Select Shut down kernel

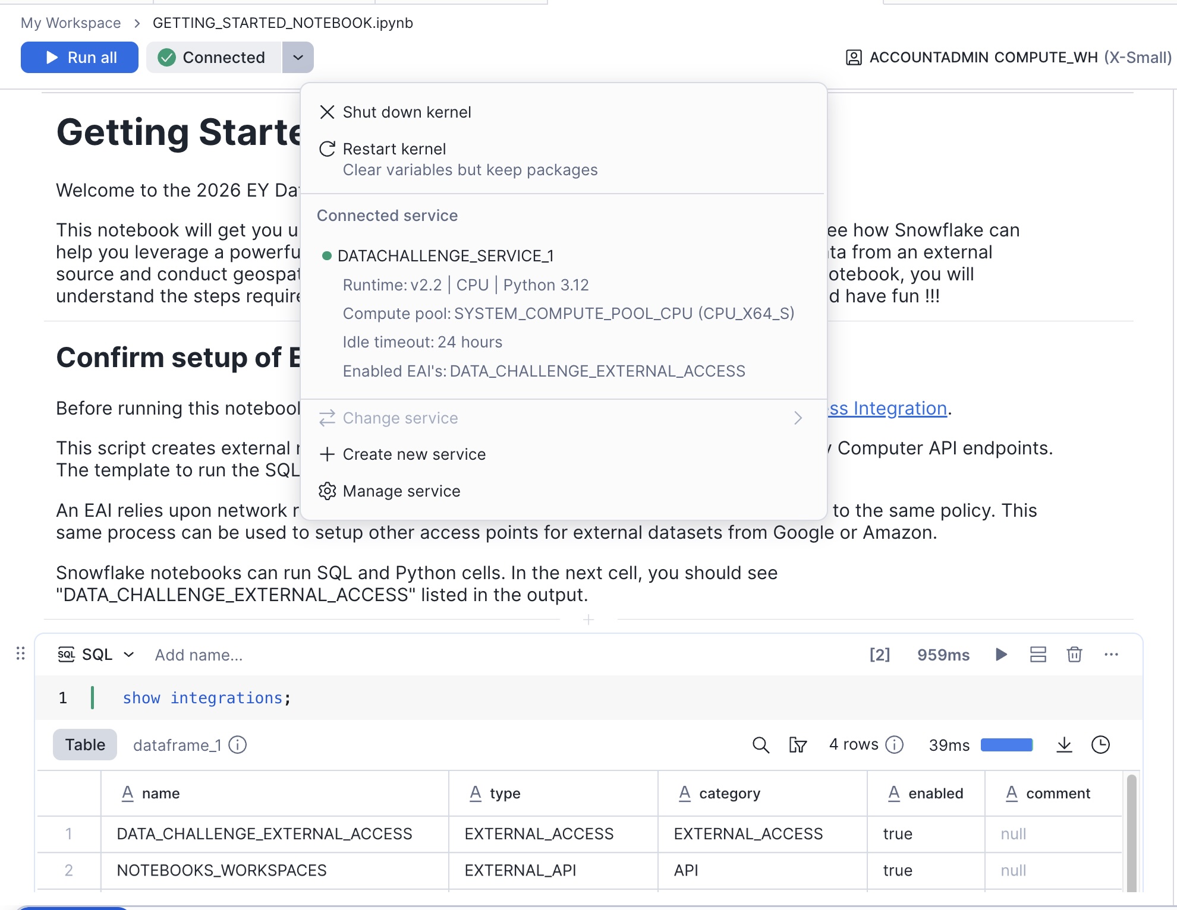click(x=407, y=112)
